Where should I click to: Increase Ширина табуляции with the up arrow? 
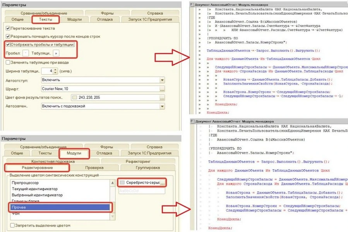(56, 70)
